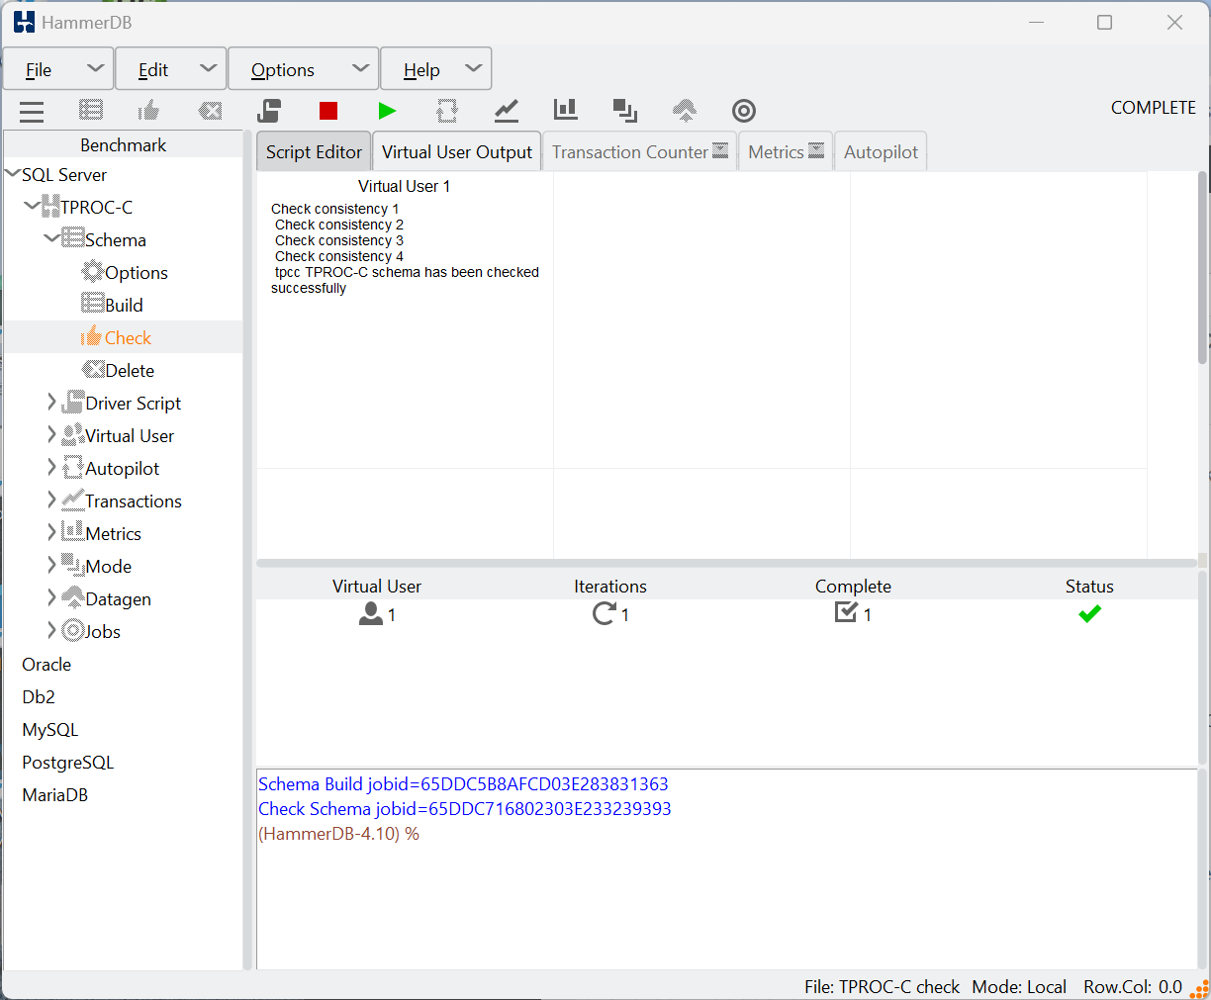Click the Transactions chart tree icon
This screenshot has height=1000, width=1211.
coord(72,500)
